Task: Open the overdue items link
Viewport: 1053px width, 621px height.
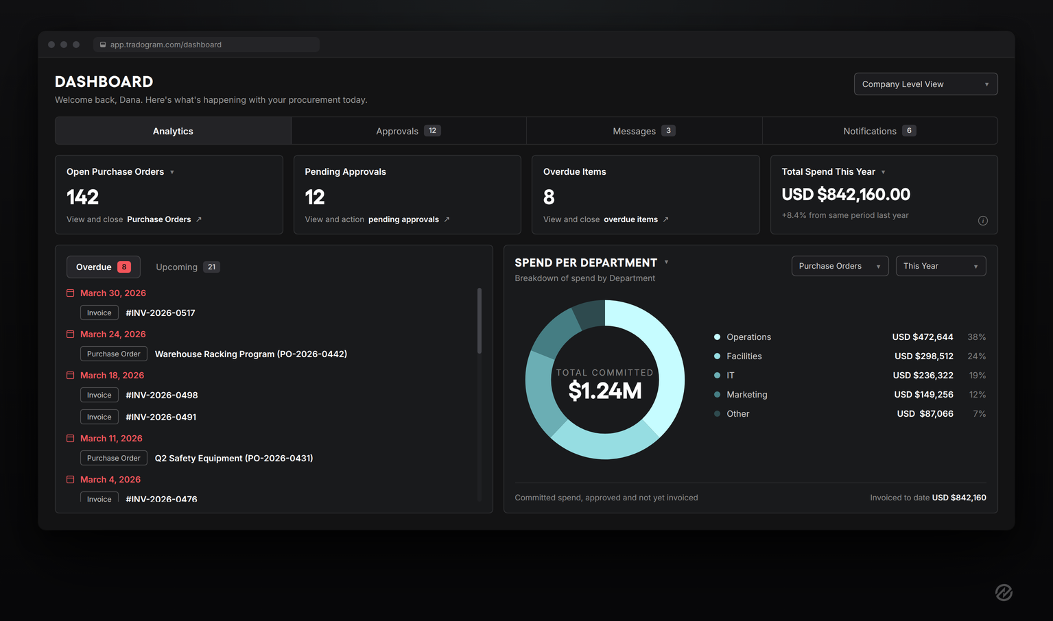Action: pos(630,219)
